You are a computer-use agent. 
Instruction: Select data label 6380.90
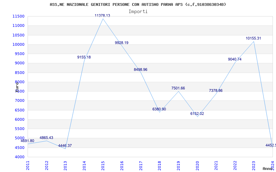point(159,109)
